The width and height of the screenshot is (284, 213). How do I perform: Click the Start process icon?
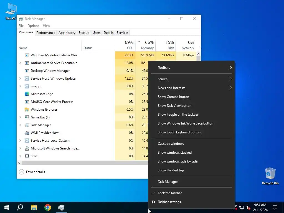coord(27,156)
